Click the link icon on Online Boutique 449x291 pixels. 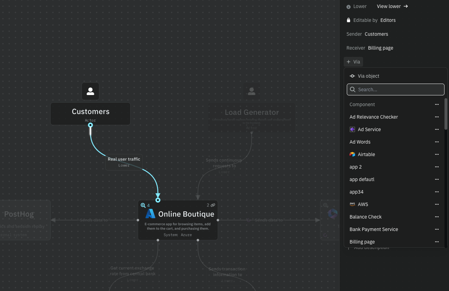click(x=213, y=205)
